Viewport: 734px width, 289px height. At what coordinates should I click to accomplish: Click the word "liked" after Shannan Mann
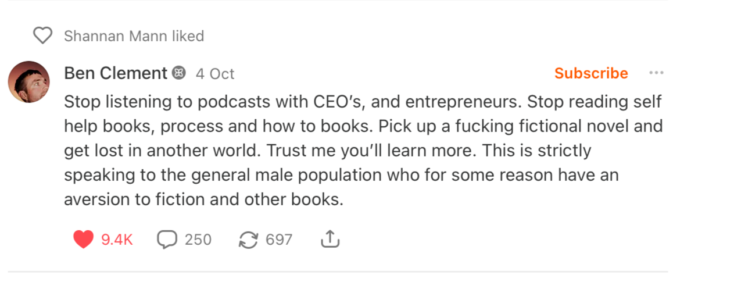pos(187,36)
